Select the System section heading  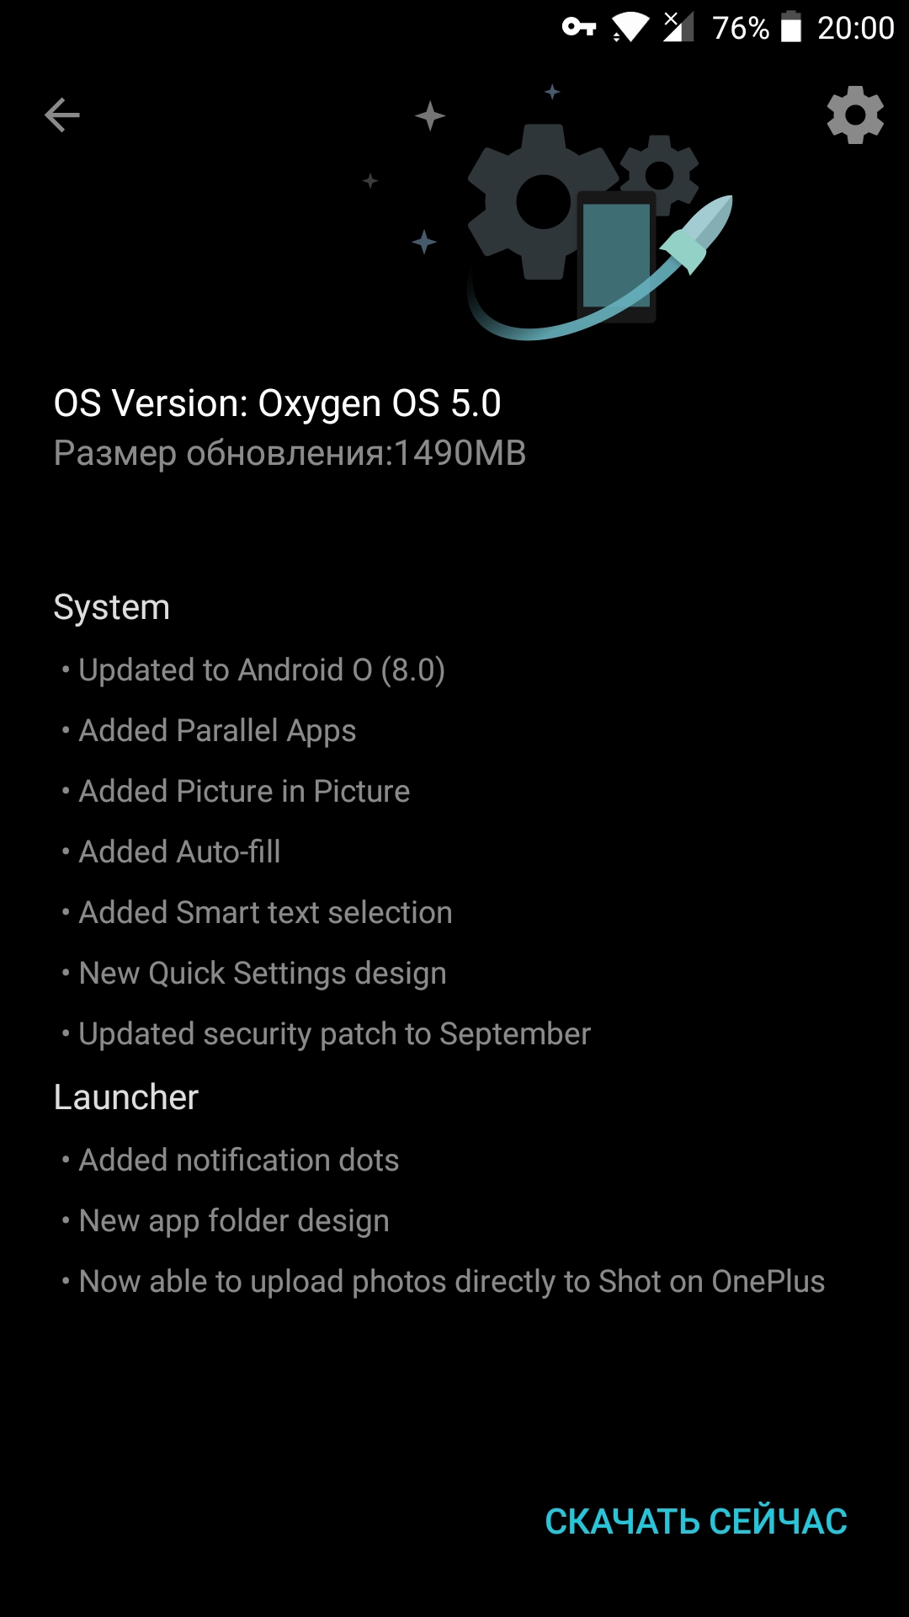click(112, 607)
